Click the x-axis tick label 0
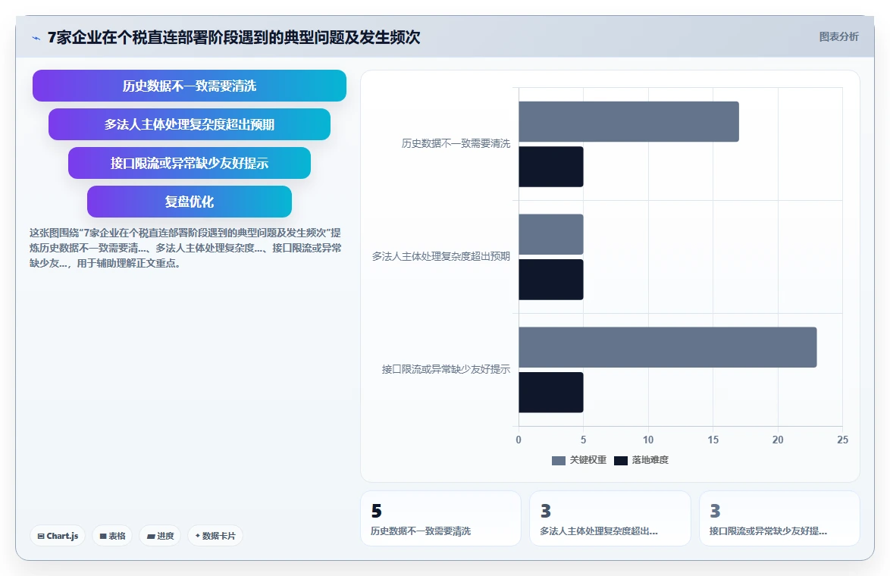The height and width of the screenshot is (576, 890). click(519, 440)
